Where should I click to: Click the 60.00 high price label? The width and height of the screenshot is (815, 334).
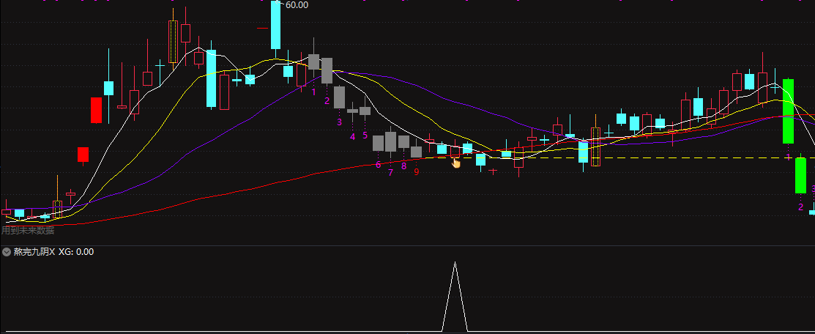click(297, 5)
